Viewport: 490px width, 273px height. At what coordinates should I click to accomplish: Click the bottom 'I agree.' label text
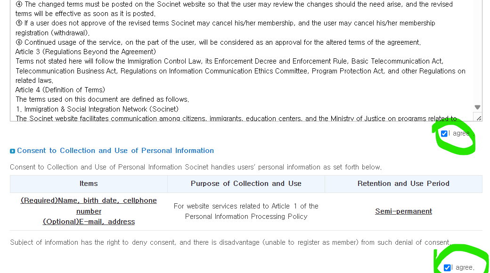pos(463,268)
